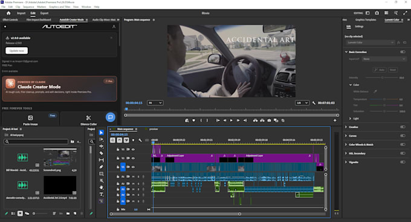Open the Graphics Templates panel tab
The width and height of the screenshot is (411, 222).
click(366, 20)
